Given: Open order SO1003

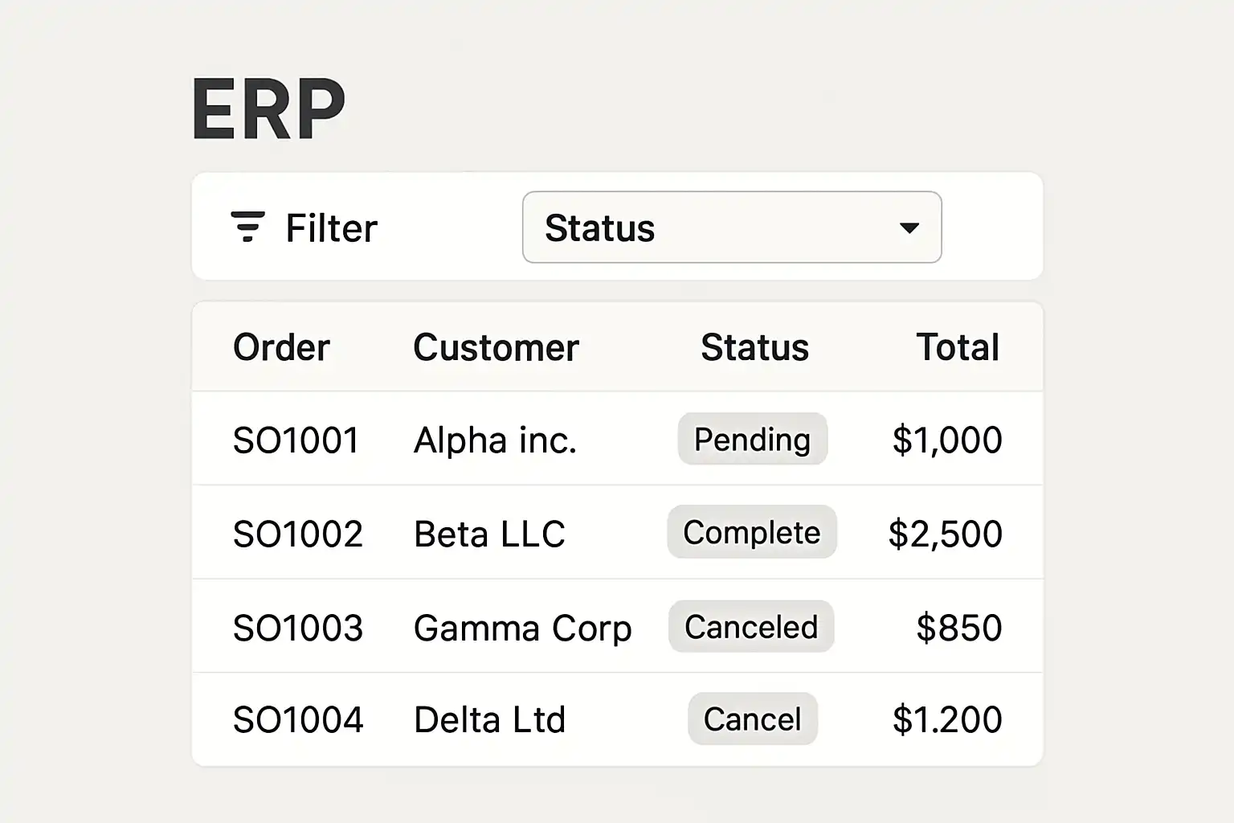Looking at the screenshot, I should click(x=297, y=628).
